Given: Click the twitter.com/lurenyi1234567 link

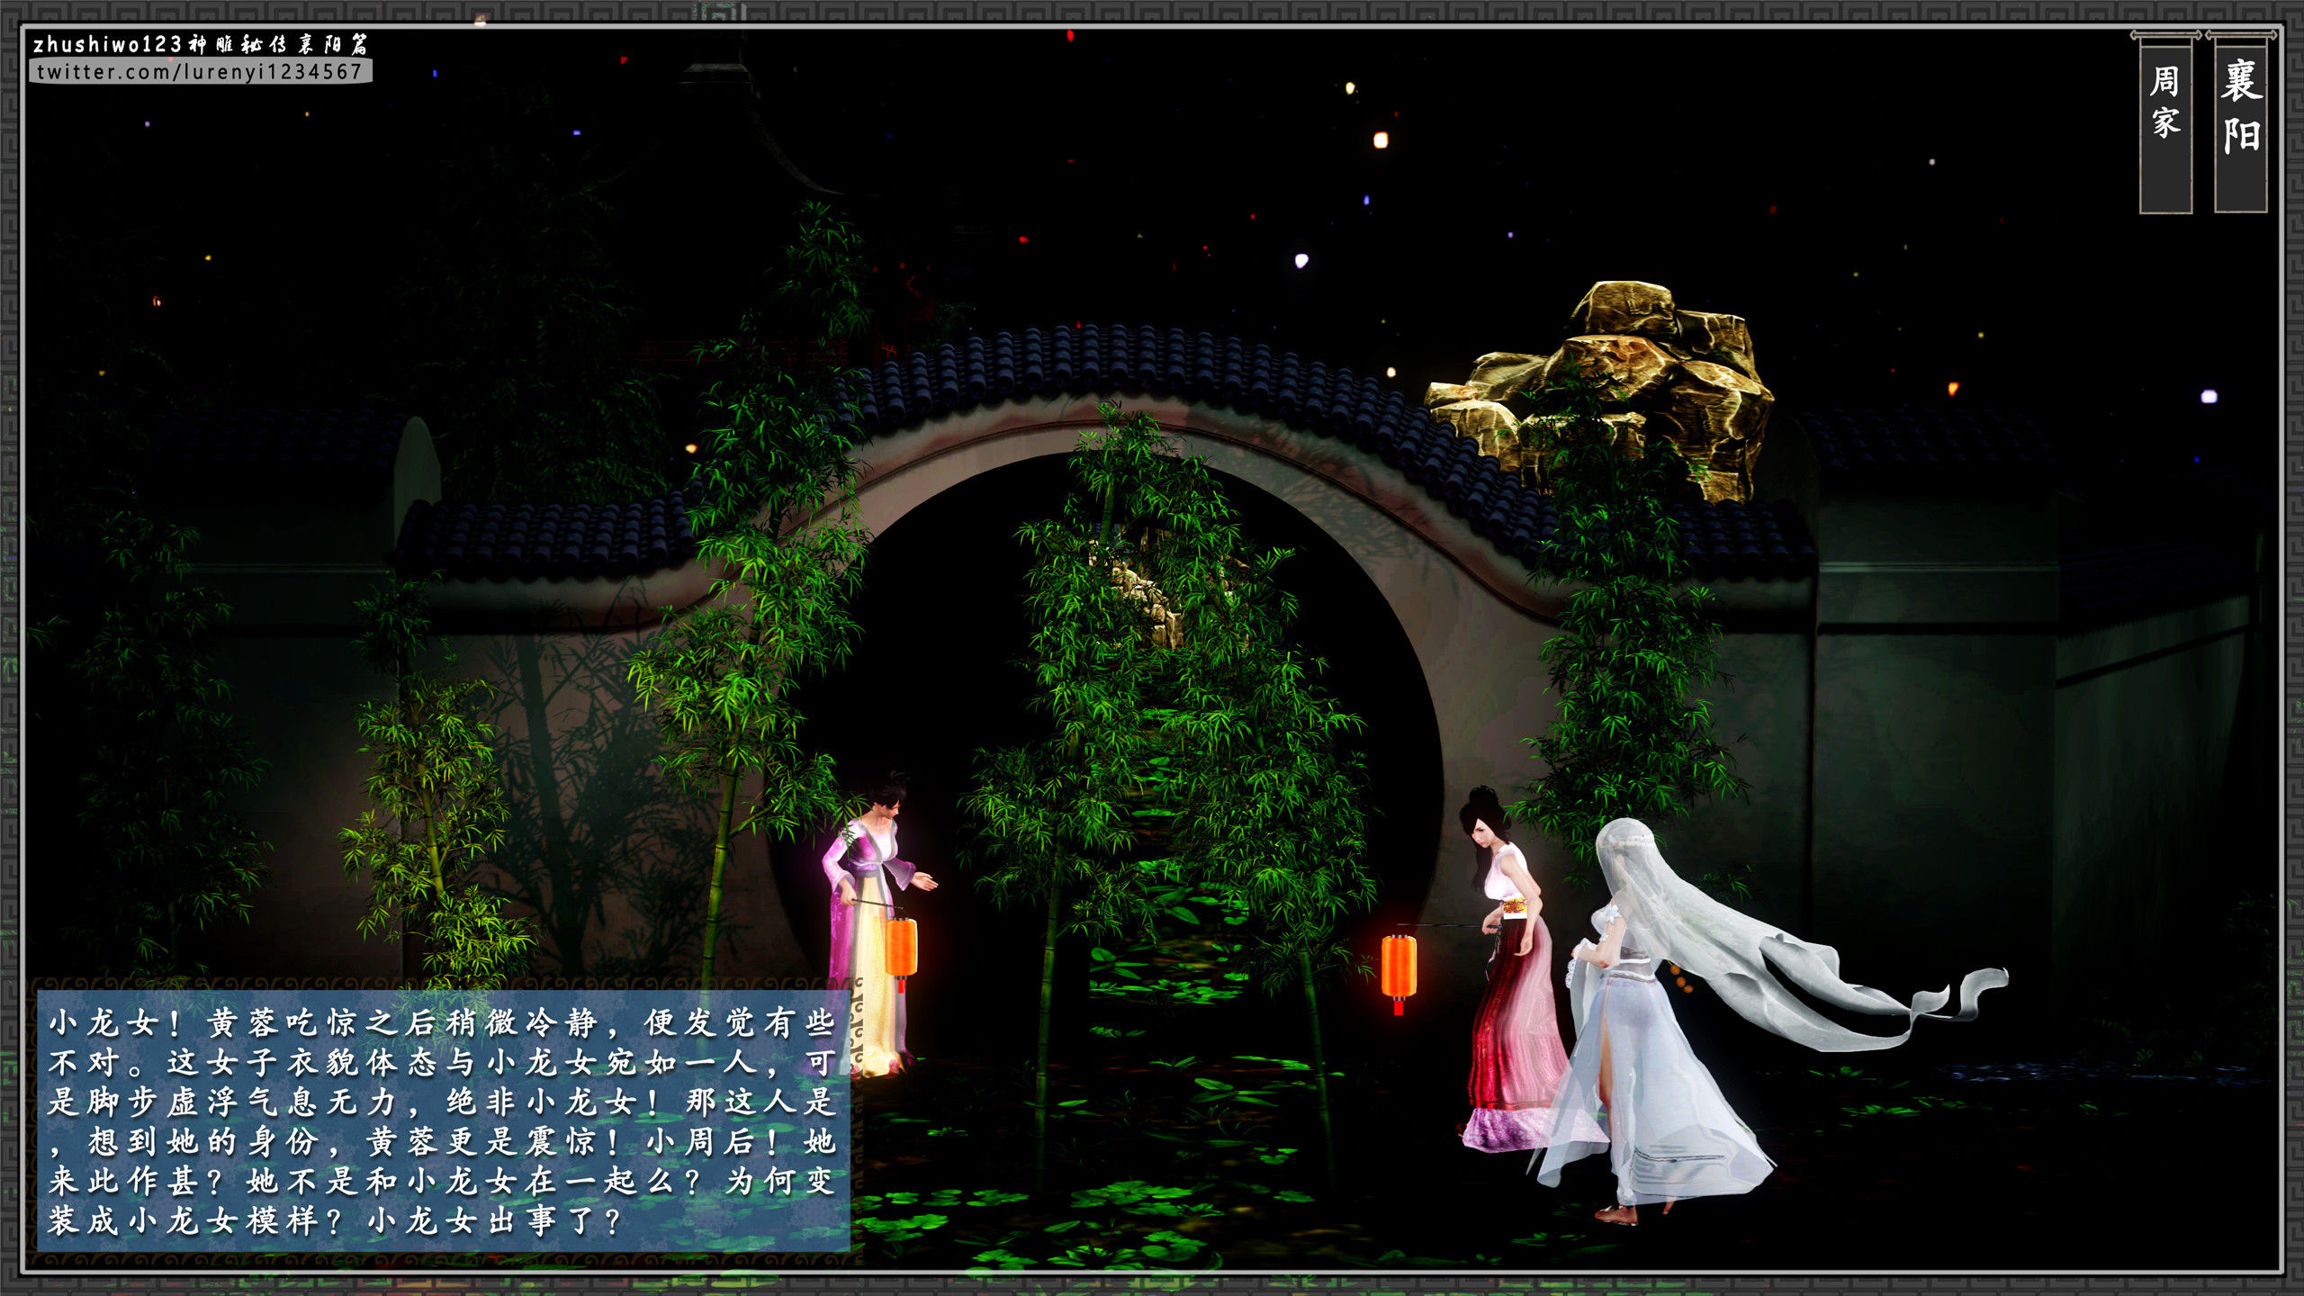Looking at the screenshot, I should [200, 72].
